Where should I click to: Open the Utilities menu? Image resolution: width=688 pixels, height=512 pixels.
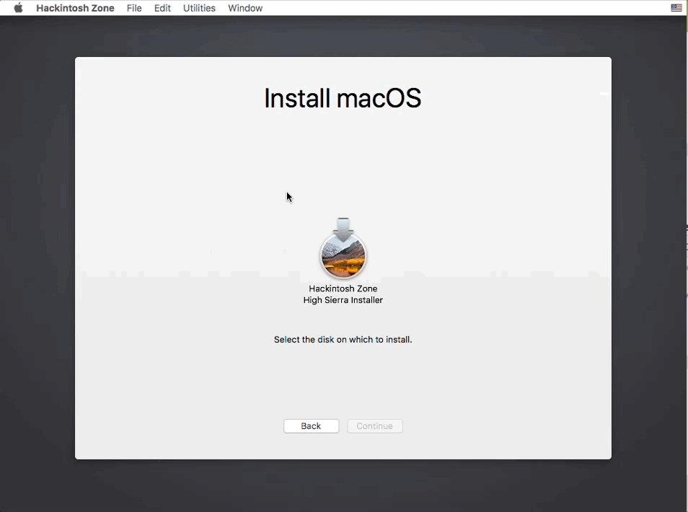click(199, 8)
